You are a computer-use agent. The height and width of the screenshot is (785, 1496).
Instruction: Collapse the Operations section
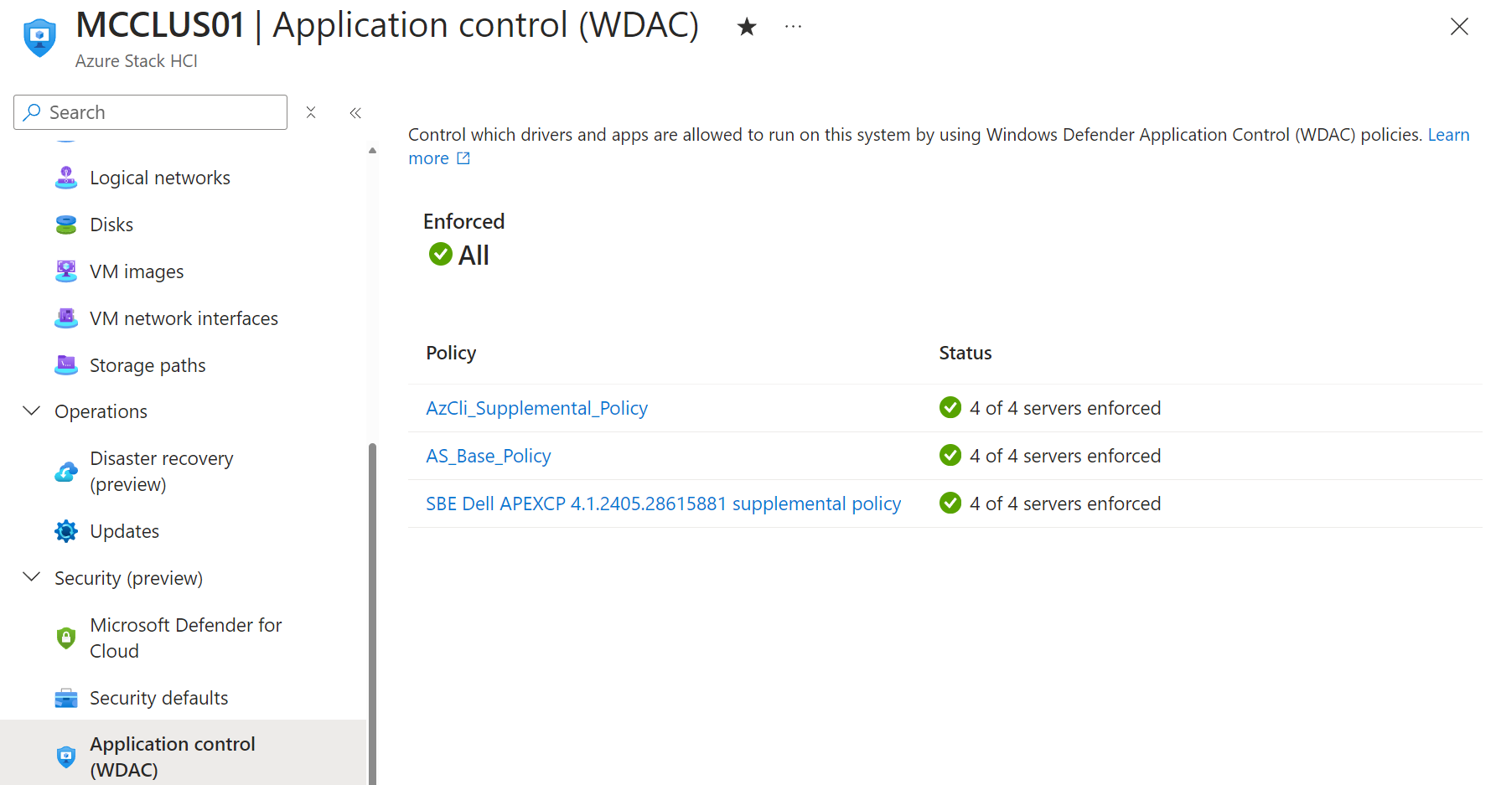tap(31, 411)
